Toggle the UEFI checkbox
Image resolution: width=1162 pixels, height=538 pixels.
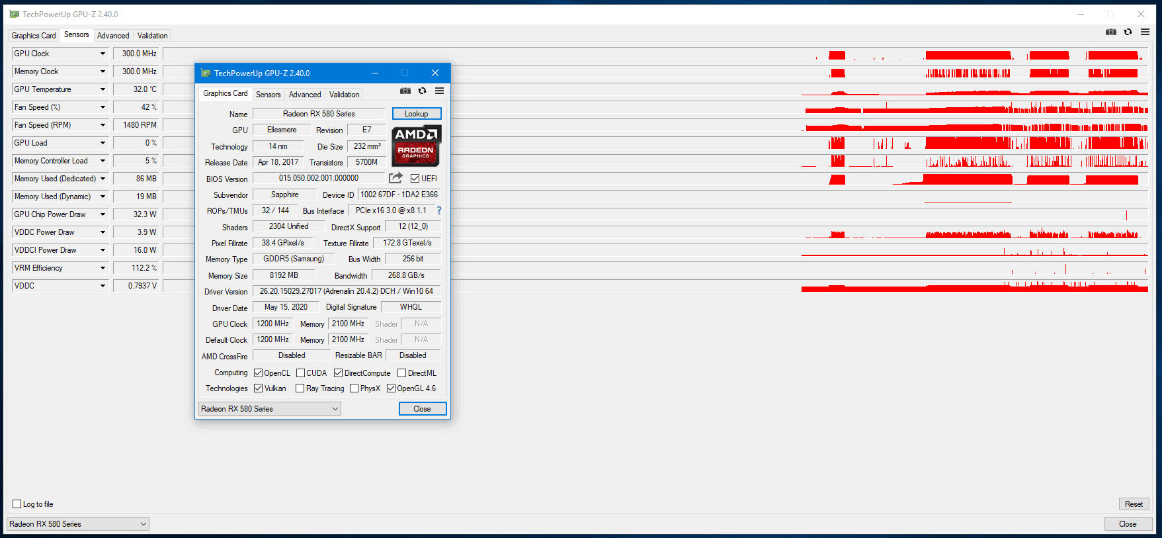point(415,178)
